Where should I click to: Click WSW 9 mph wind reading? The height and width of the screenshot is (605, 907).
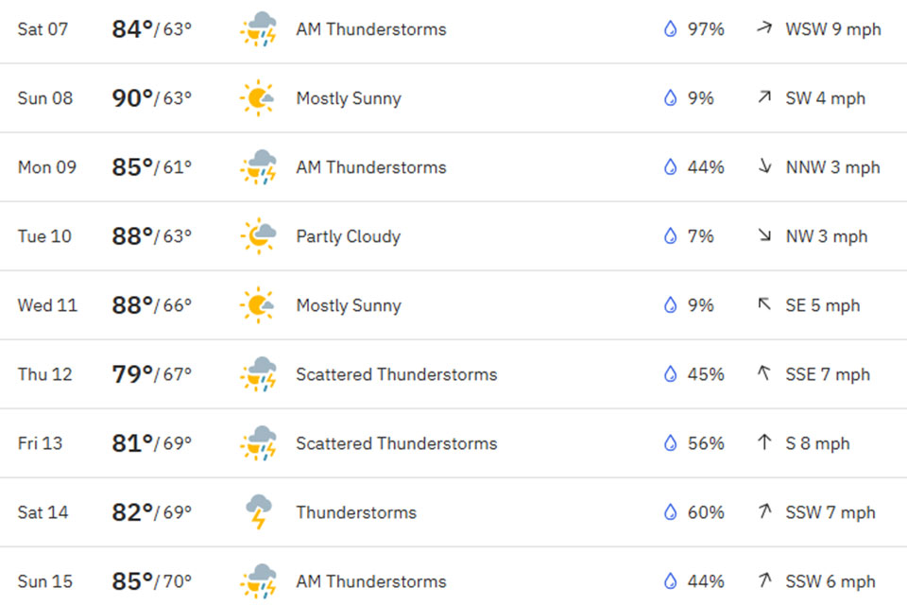click(832, 29)
